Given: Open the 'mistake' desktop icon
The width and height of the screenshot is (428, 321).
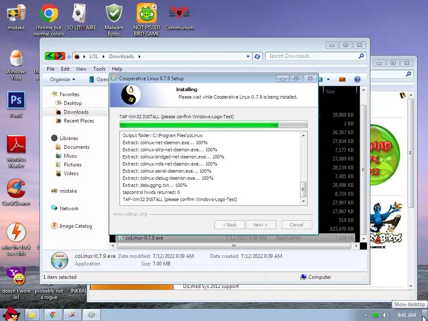Looking at the screenshot, I should 16,17.
